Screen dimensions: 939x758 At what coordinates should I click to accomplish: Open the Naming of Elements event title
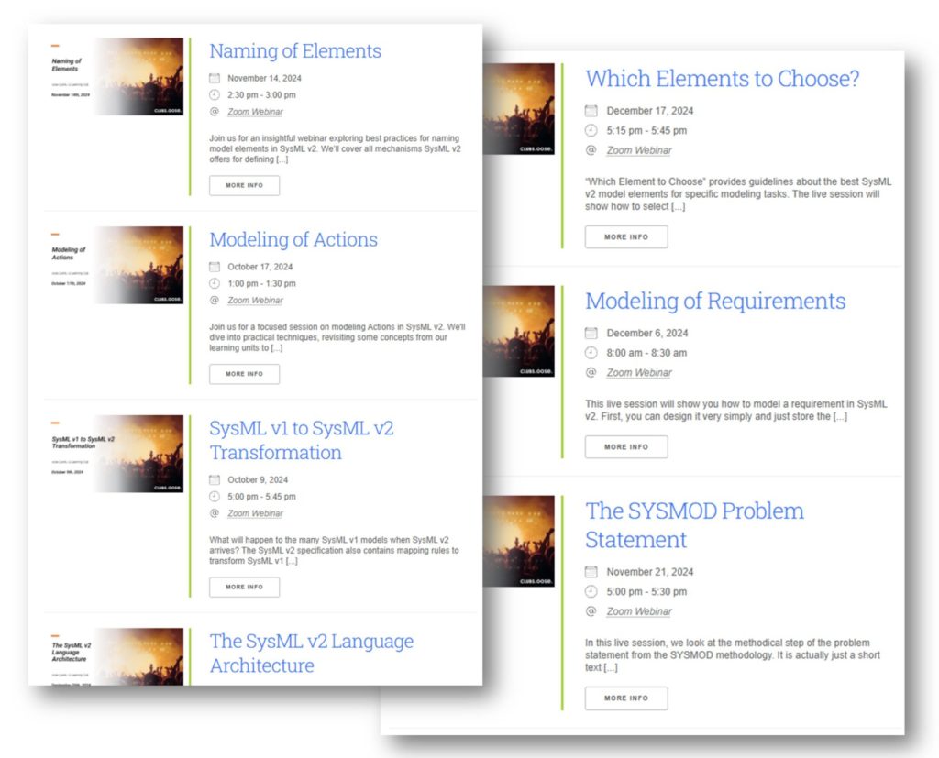point(295,51)
